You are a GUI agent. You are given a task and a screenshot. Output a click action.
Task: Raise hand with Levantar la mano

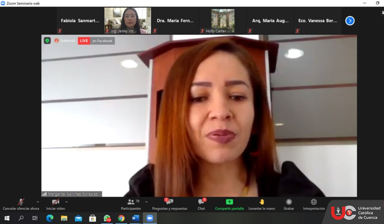pyautogui.click(x=262, y=204)
